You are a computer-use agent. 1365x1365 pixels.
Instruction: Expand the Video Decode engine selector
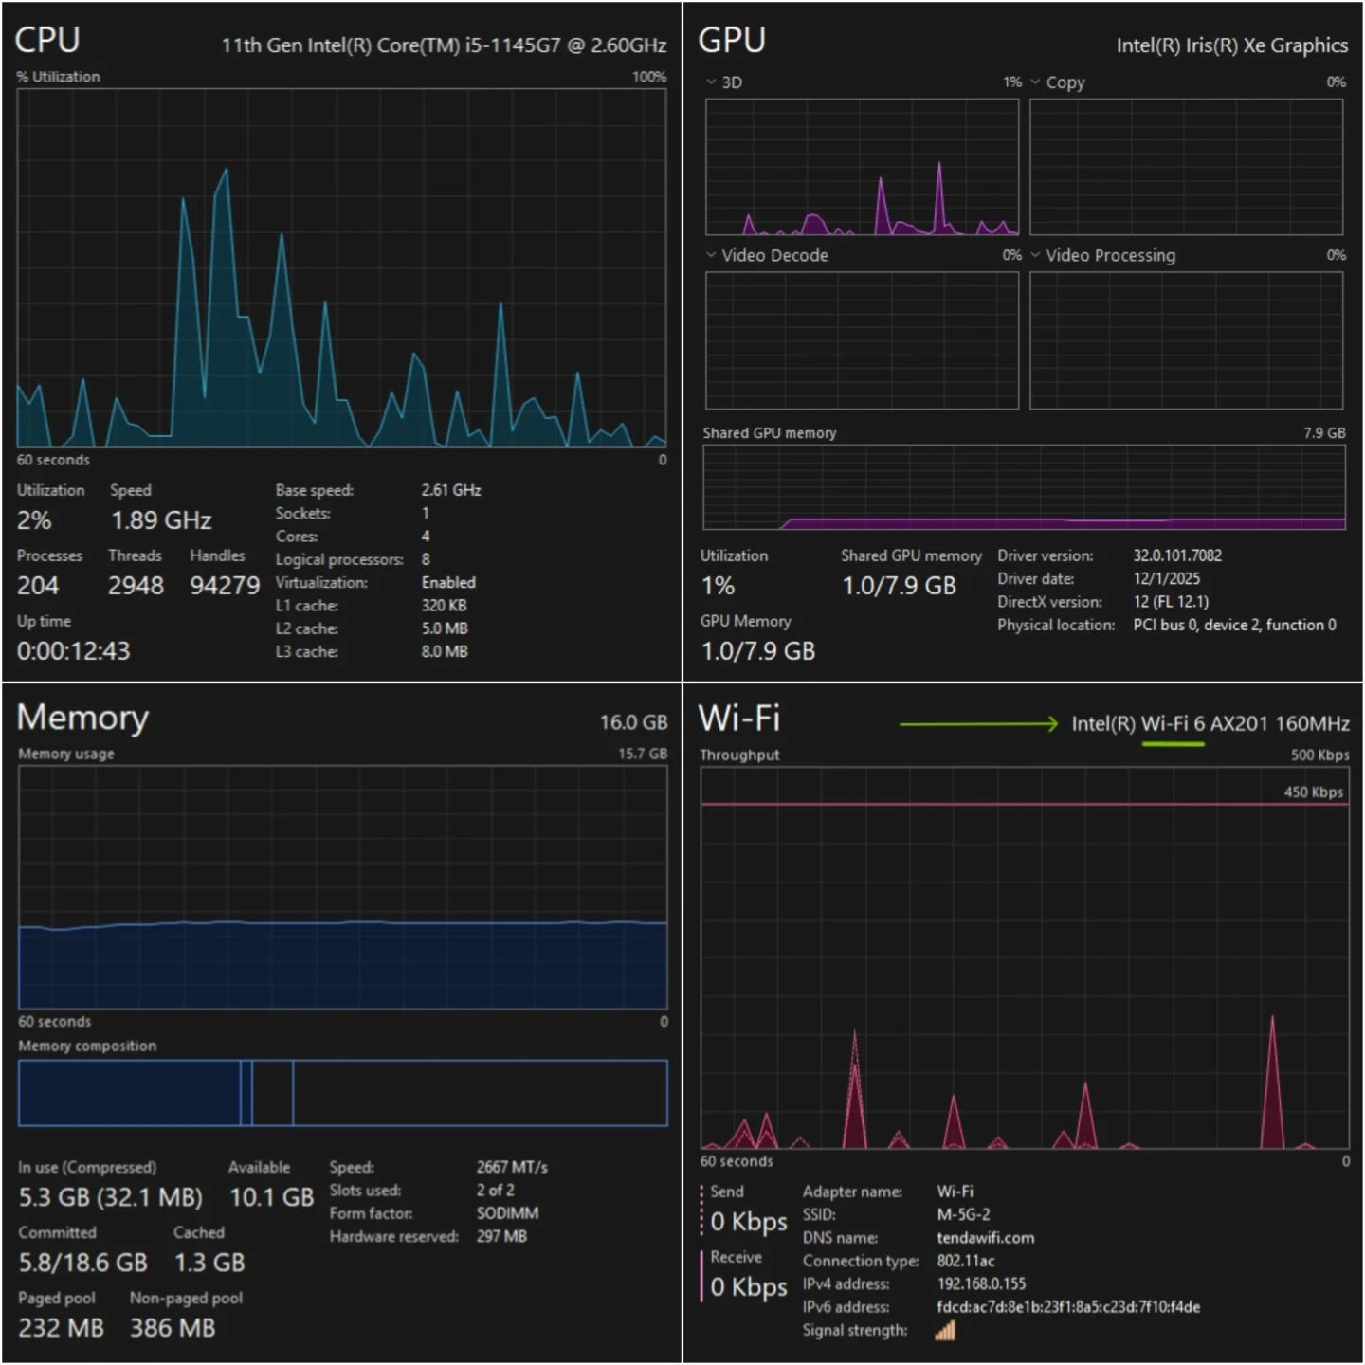click(712, 255)
